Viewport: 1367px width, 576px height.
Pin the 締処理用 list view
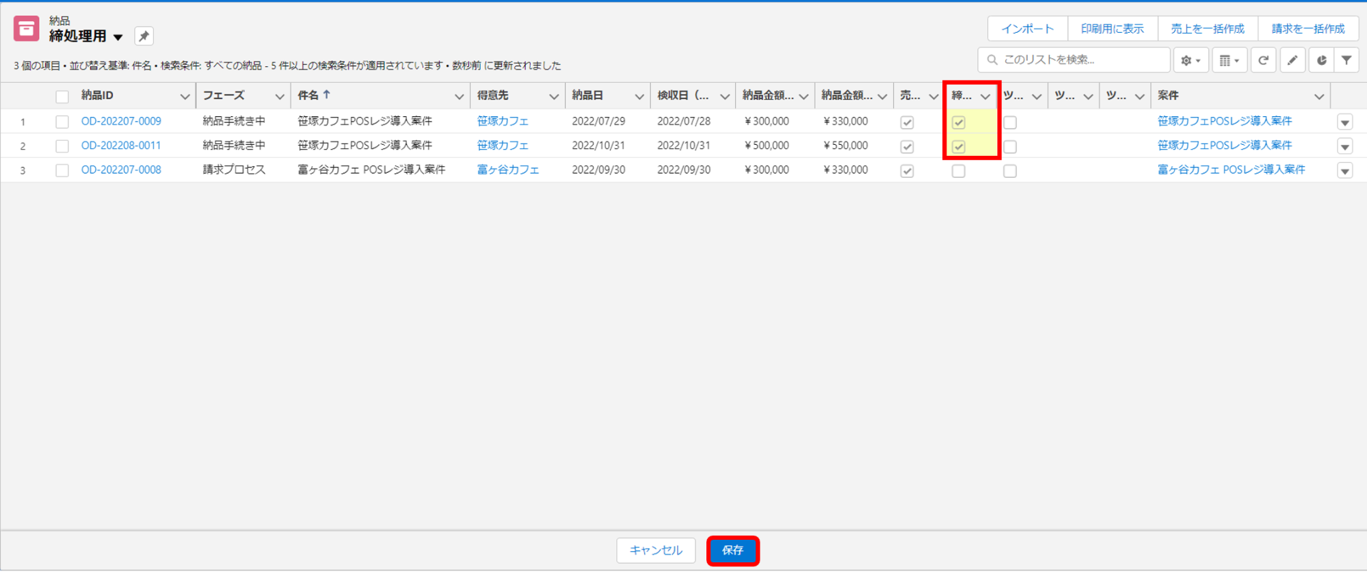[x=144, y=36]
